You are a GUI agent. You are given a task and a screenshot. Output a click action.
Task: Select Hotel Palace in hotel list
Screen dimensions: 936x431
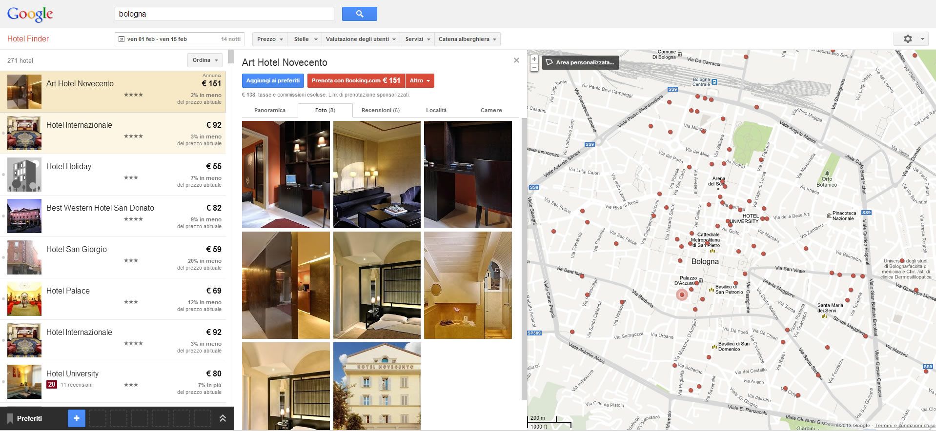[x=113, y=299]
